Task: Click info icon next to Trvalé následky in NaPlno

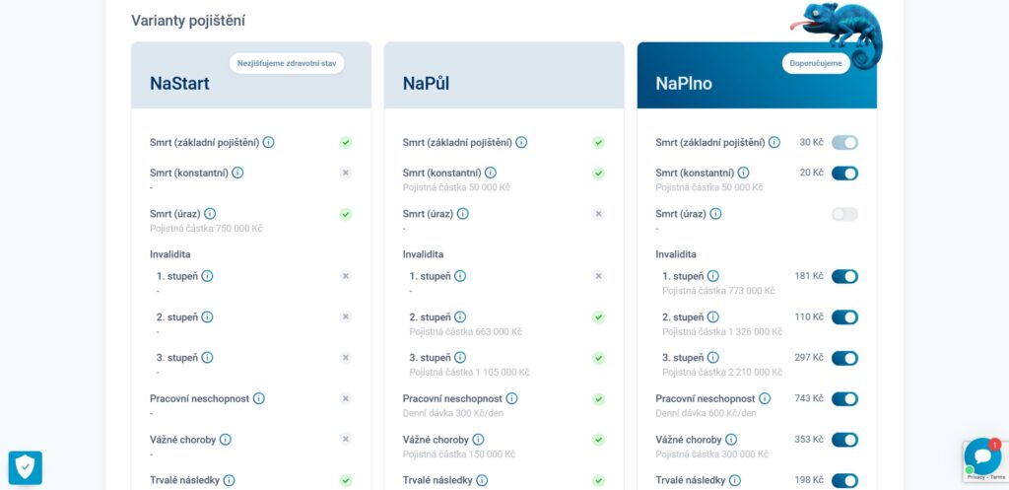Action: point(735,480)
